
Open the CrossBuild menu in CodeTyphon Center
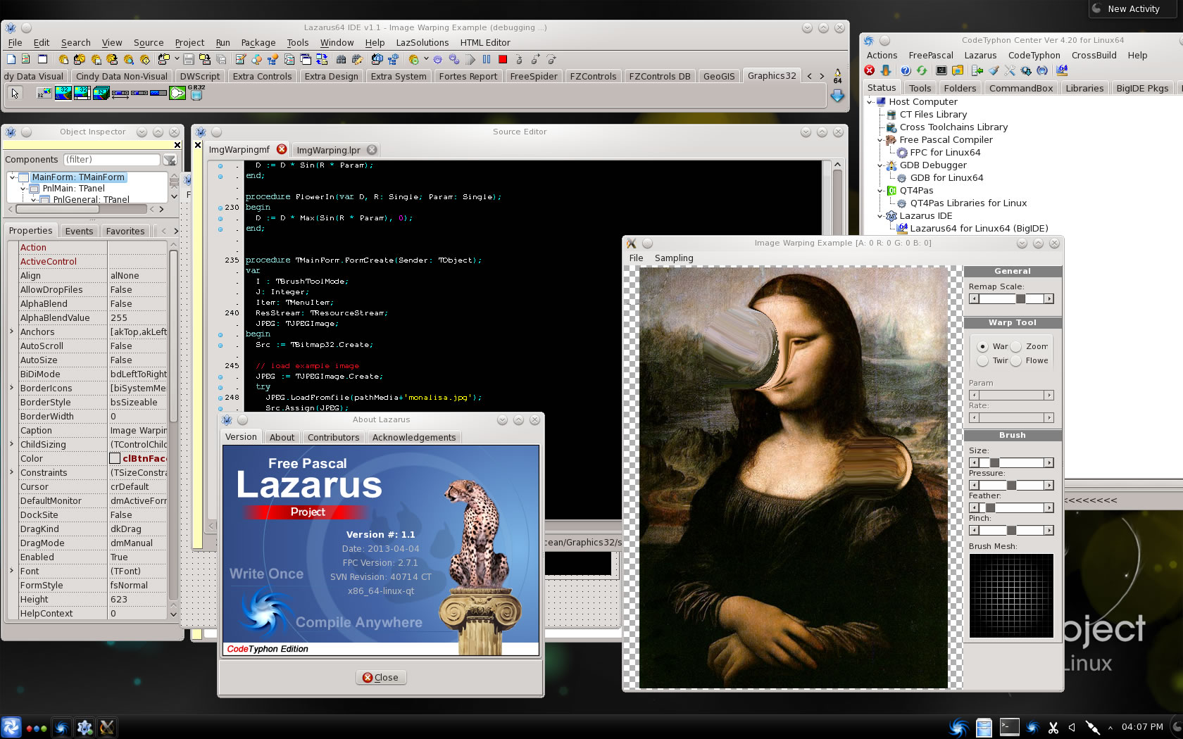tap(1094, 56)
